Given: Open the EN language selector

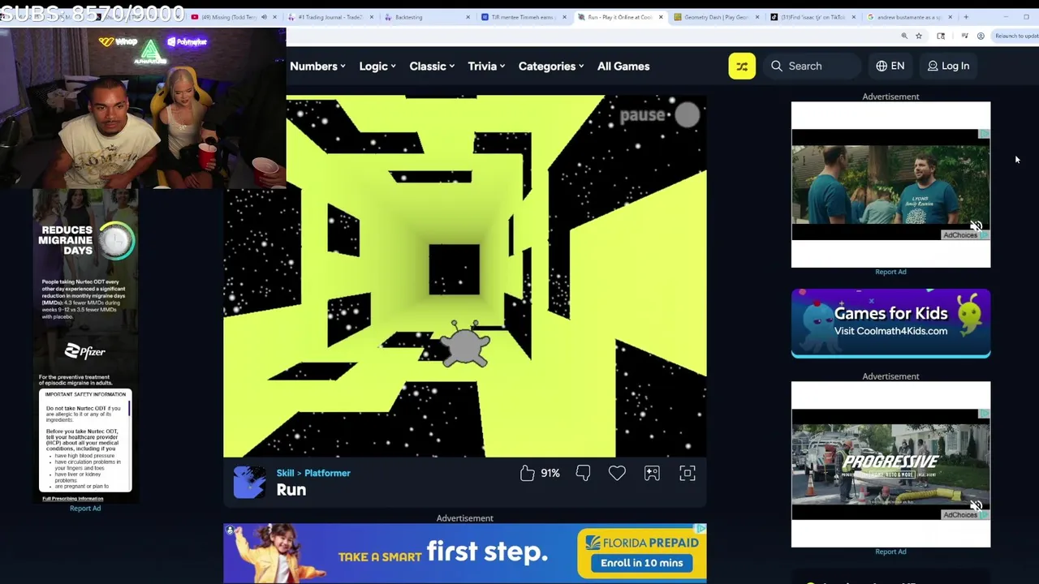Looking at the screenshot, I should (890, 66).
